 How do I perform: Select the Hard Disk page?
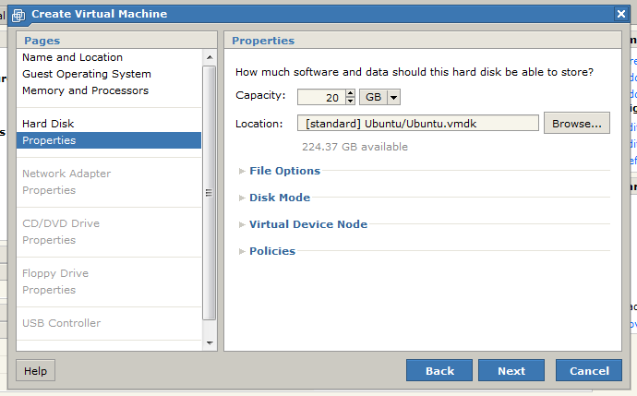pyautogui.click(x=48, y=124)
